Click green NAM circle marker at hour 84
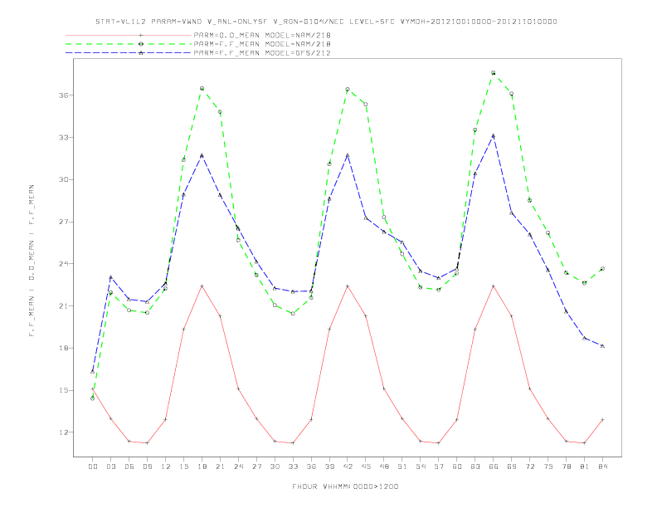This screenshot has width=657, height=508. pos(602,269)
